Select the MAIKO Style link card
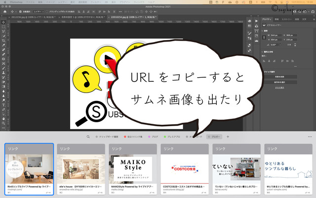 [x=133, y=169]
